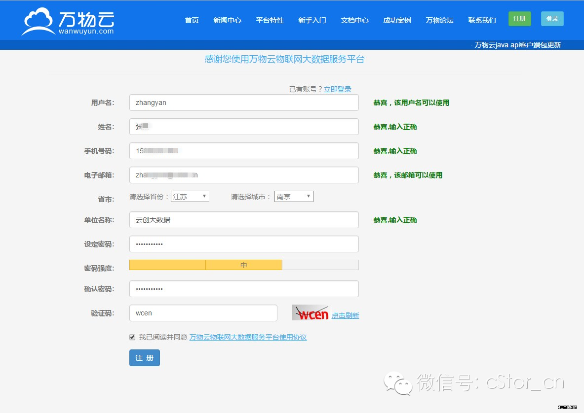Click the wcen captcha image
The height and width of the screenshot is (413, 584).
310,313
